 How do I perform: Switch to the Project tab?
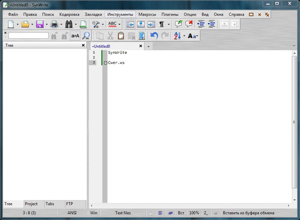31,204
